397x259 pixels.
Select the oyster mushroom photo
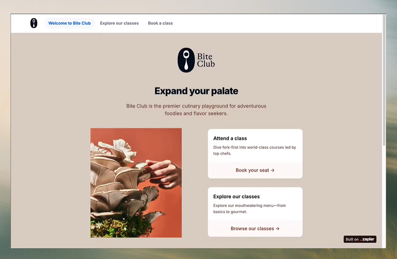point(136,183)
